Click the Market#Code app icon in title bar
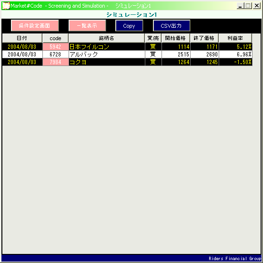Viewport: 263px width, 263px height. point(6,6)
